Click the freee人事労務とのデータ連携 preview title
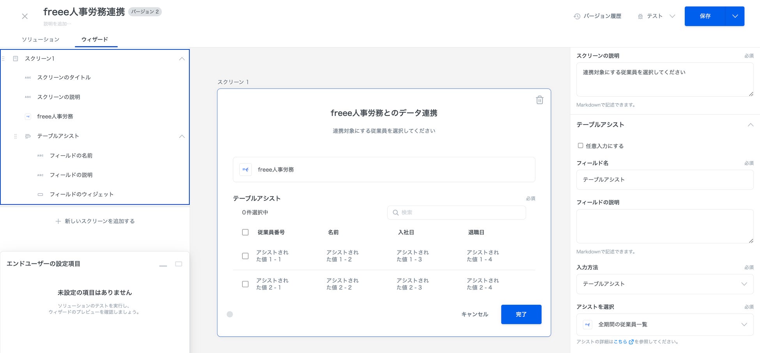This screenshot has width=760, height=353. click(x=384, y=113)
